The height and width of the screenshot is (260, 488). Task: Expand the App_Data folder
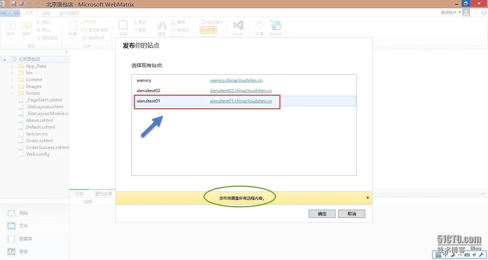click(12, 66)
